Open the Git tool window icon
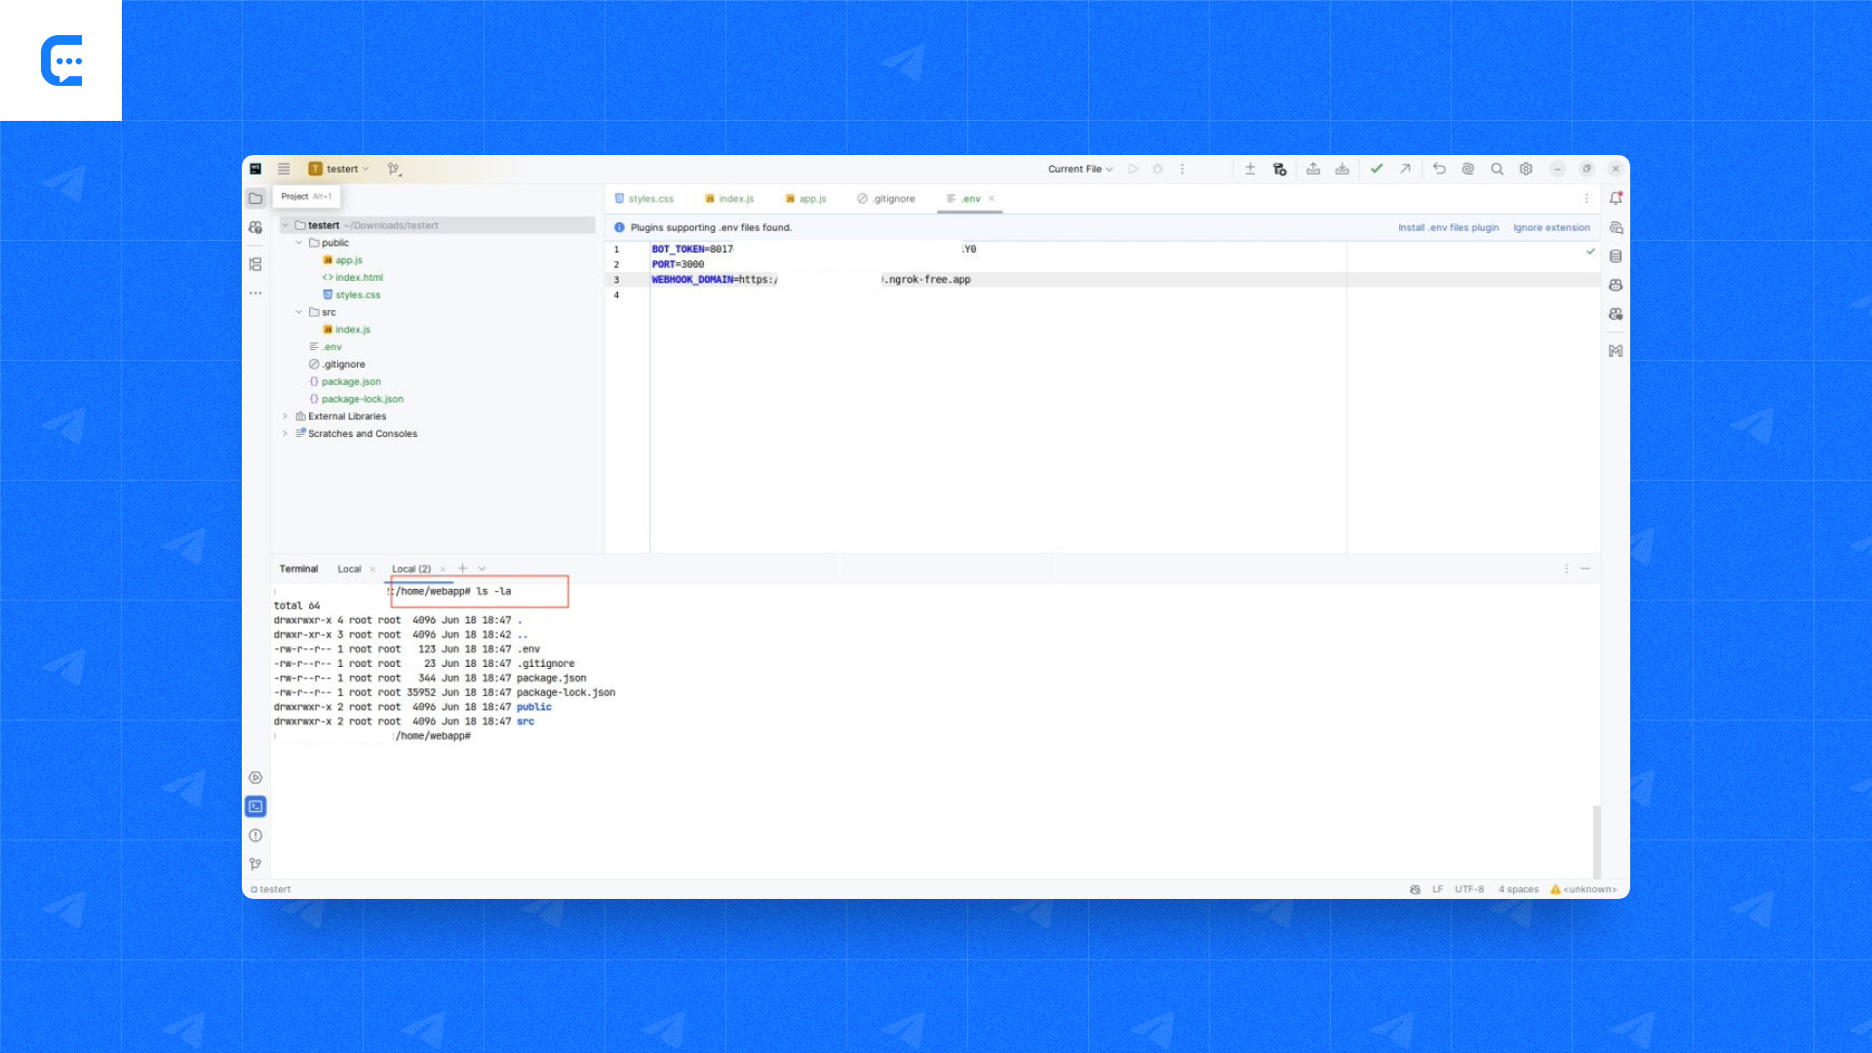Screen dimensions: 1872x1053 (255, 864)
